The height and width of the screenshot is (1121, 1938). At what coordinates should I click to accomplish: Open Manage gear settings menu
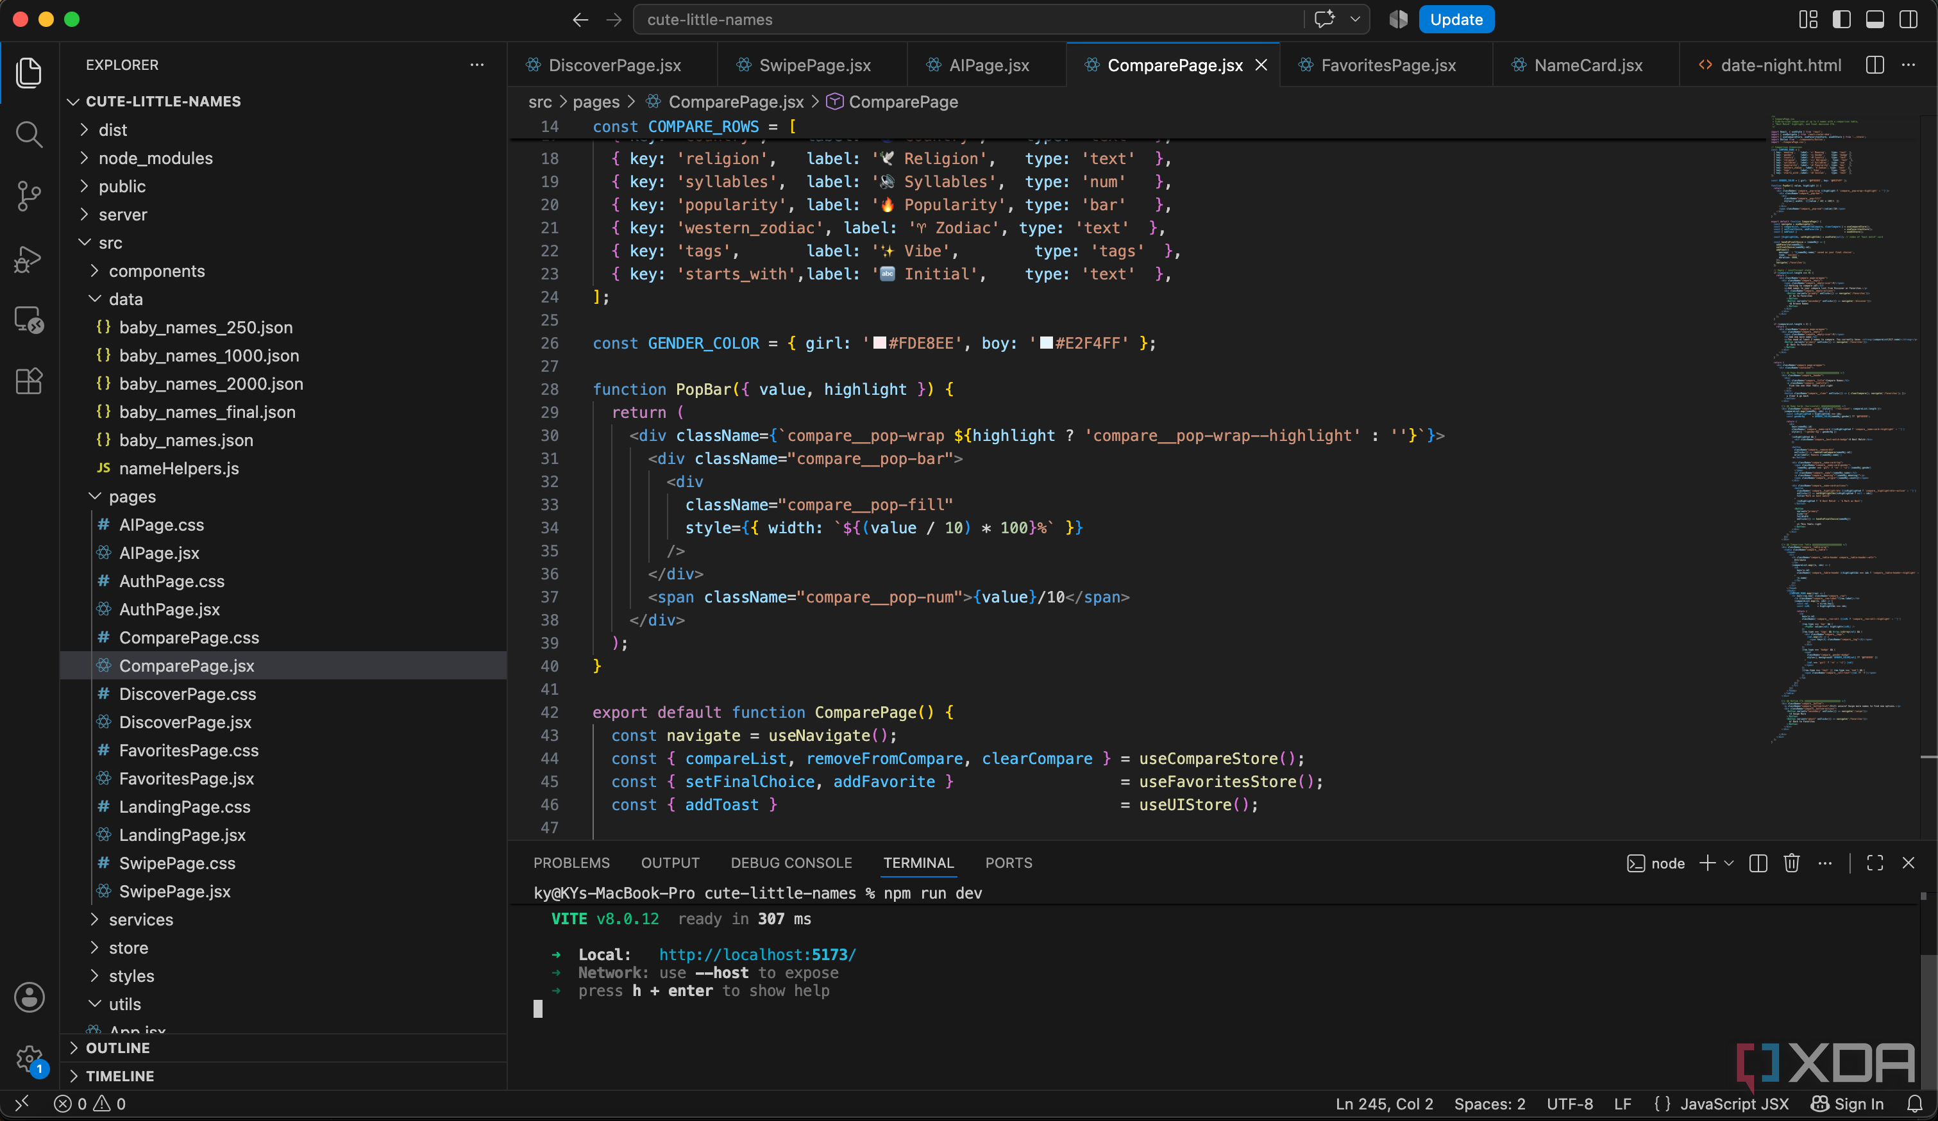[29, 1059]
